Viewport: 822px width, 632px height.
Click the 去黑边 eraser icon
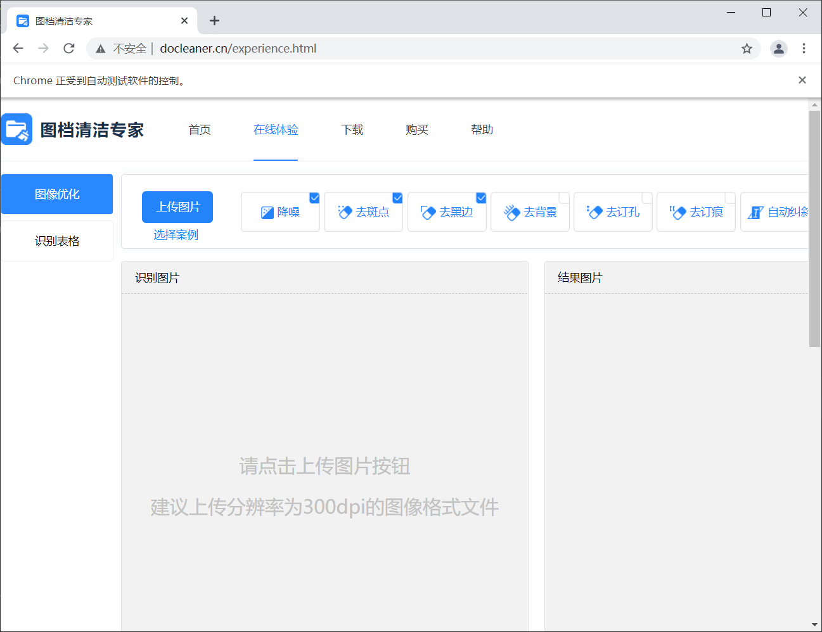428,212
